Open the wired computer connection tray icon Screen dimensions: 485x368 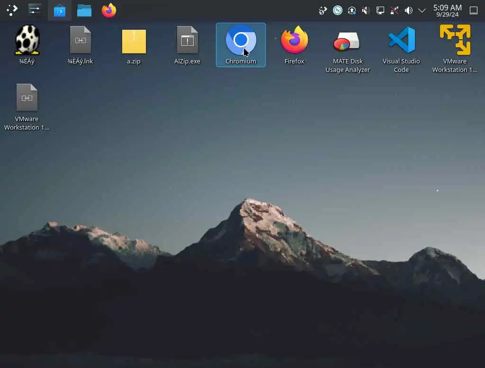380,10
